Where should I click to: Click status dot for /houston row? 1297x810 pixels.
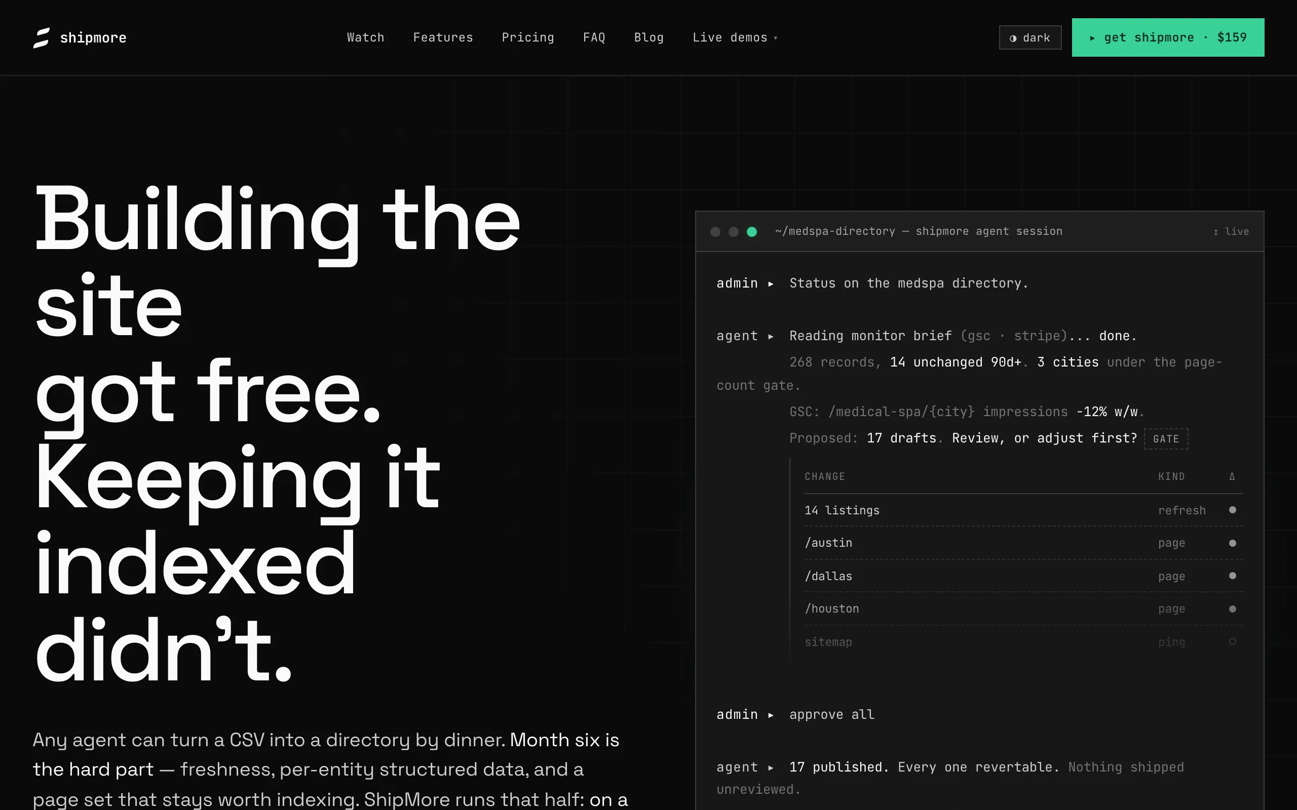[1233, 609]
